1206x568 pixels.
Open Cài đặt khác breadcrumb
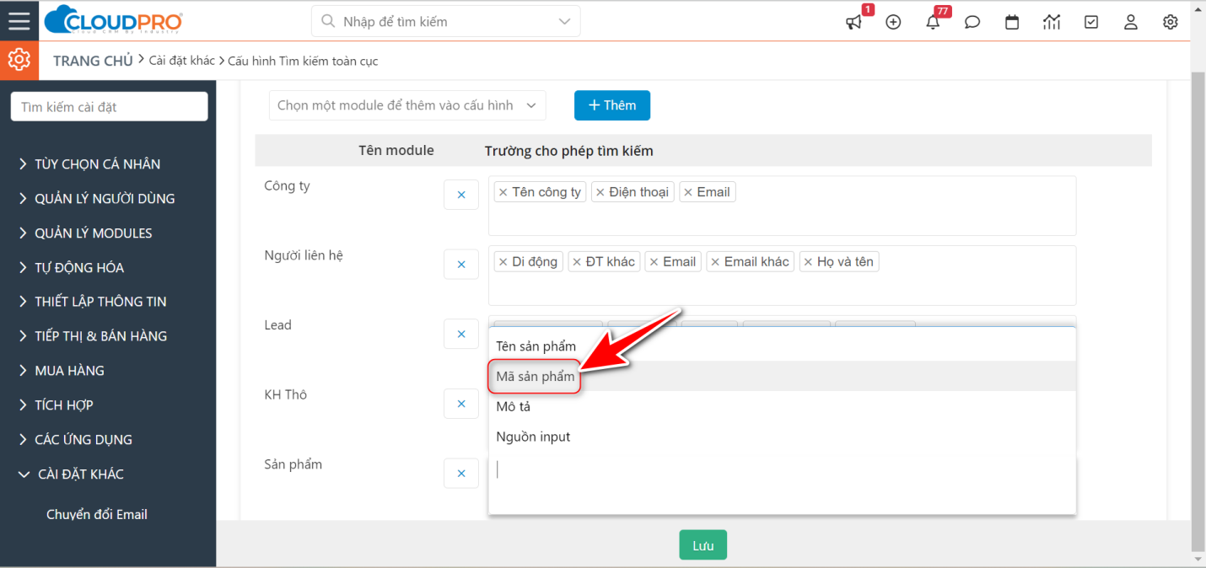click(x=182, y=61)
